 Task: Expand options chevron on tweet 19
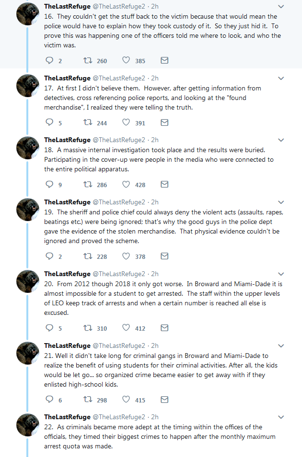(281, 202)
